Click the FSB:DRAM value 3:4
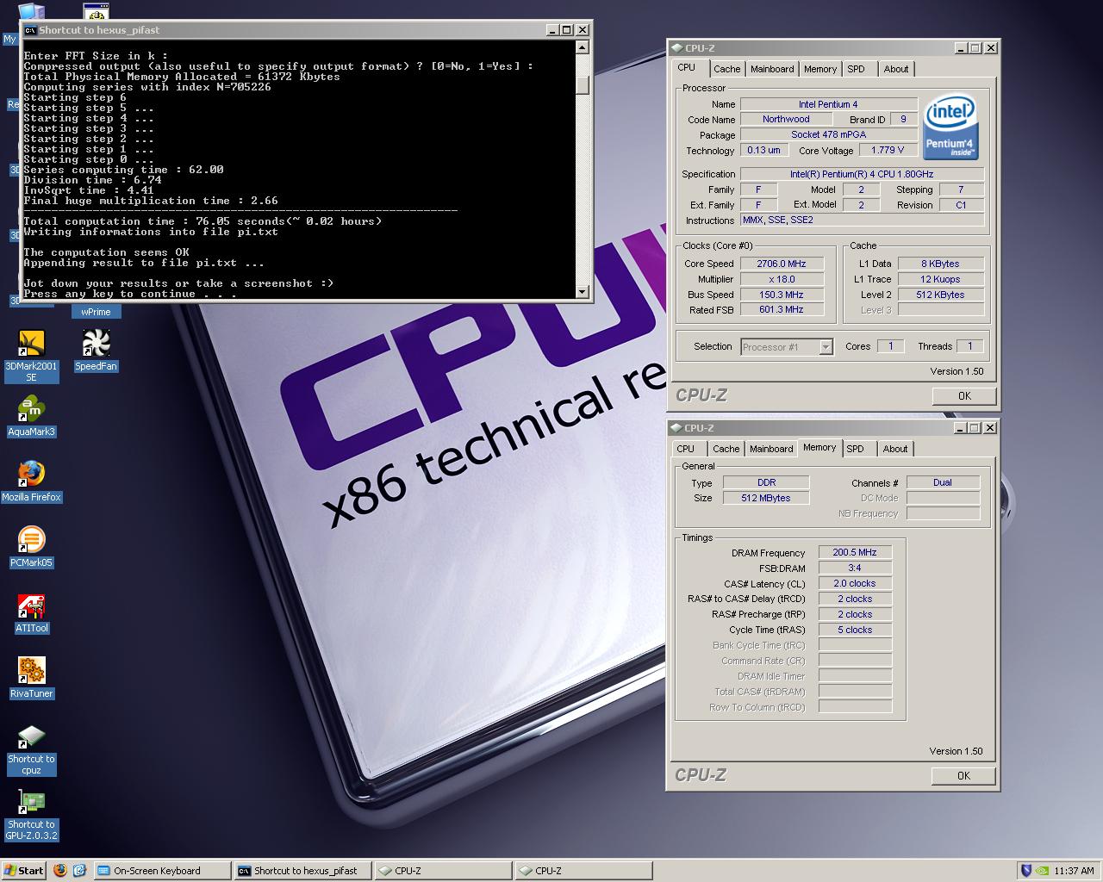1103x882 pixels. click(855, 568)
